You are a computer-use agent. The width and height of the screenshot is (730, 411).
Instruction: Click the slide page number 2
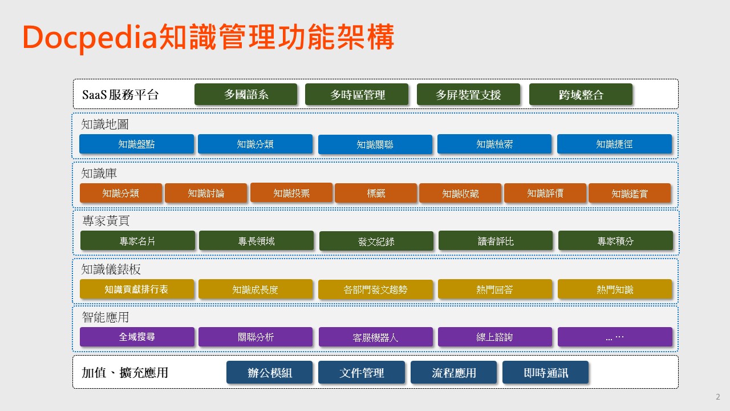coord(718,397)
